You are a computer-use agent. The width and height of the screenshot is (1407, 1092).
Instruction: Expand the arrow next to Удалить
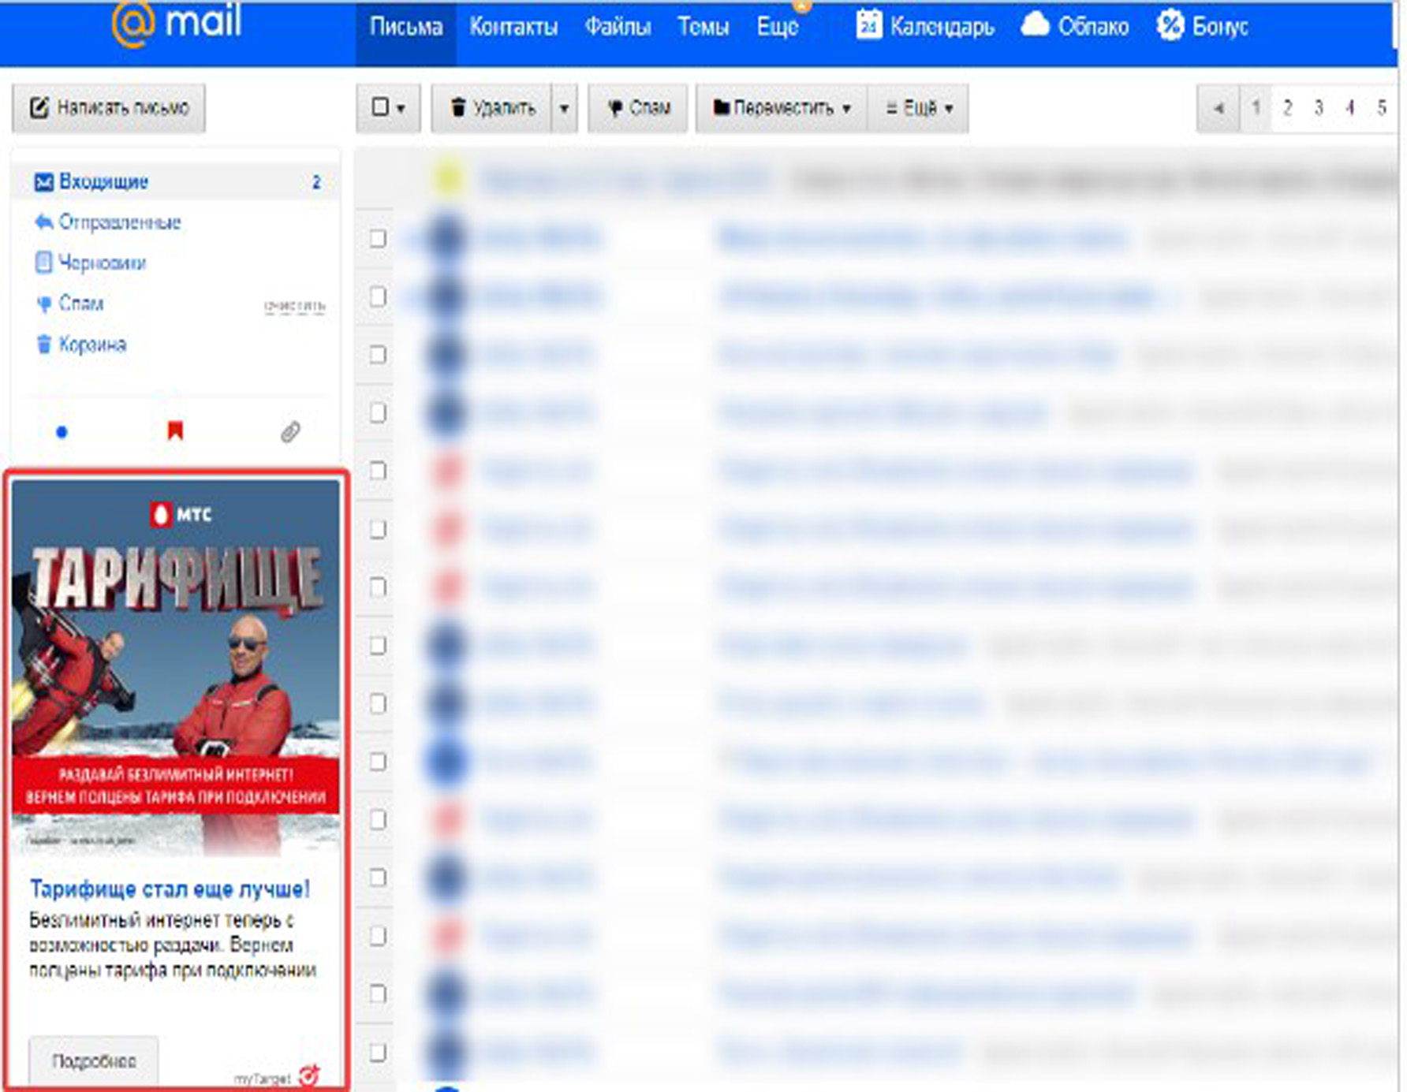click(564, 108)
